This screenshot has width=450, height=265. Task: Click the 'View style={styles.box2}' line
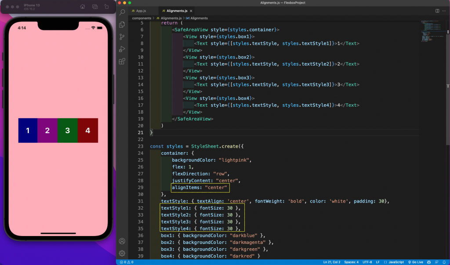tap(219, 58)
